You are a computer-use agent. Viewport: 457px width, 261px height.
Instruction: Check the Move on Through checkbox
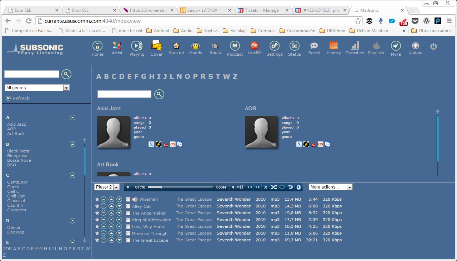click(128, 234)
